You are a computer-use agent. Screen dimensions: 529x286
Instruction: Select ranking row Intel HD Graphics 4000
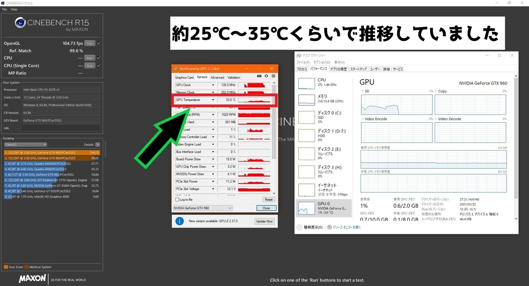52,197
